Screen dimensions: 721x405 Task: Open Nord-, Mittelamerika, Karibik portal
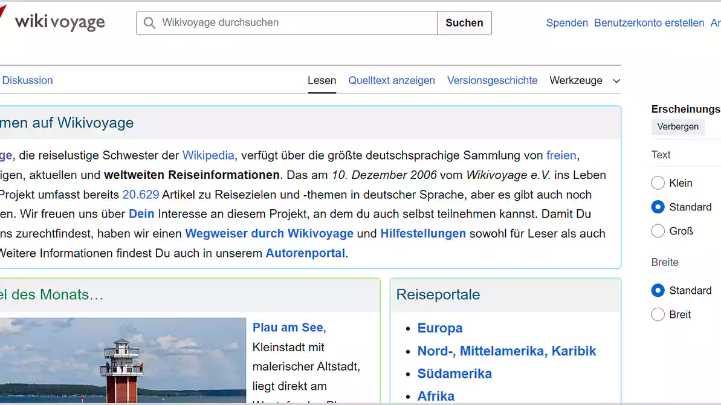(506, 351)
